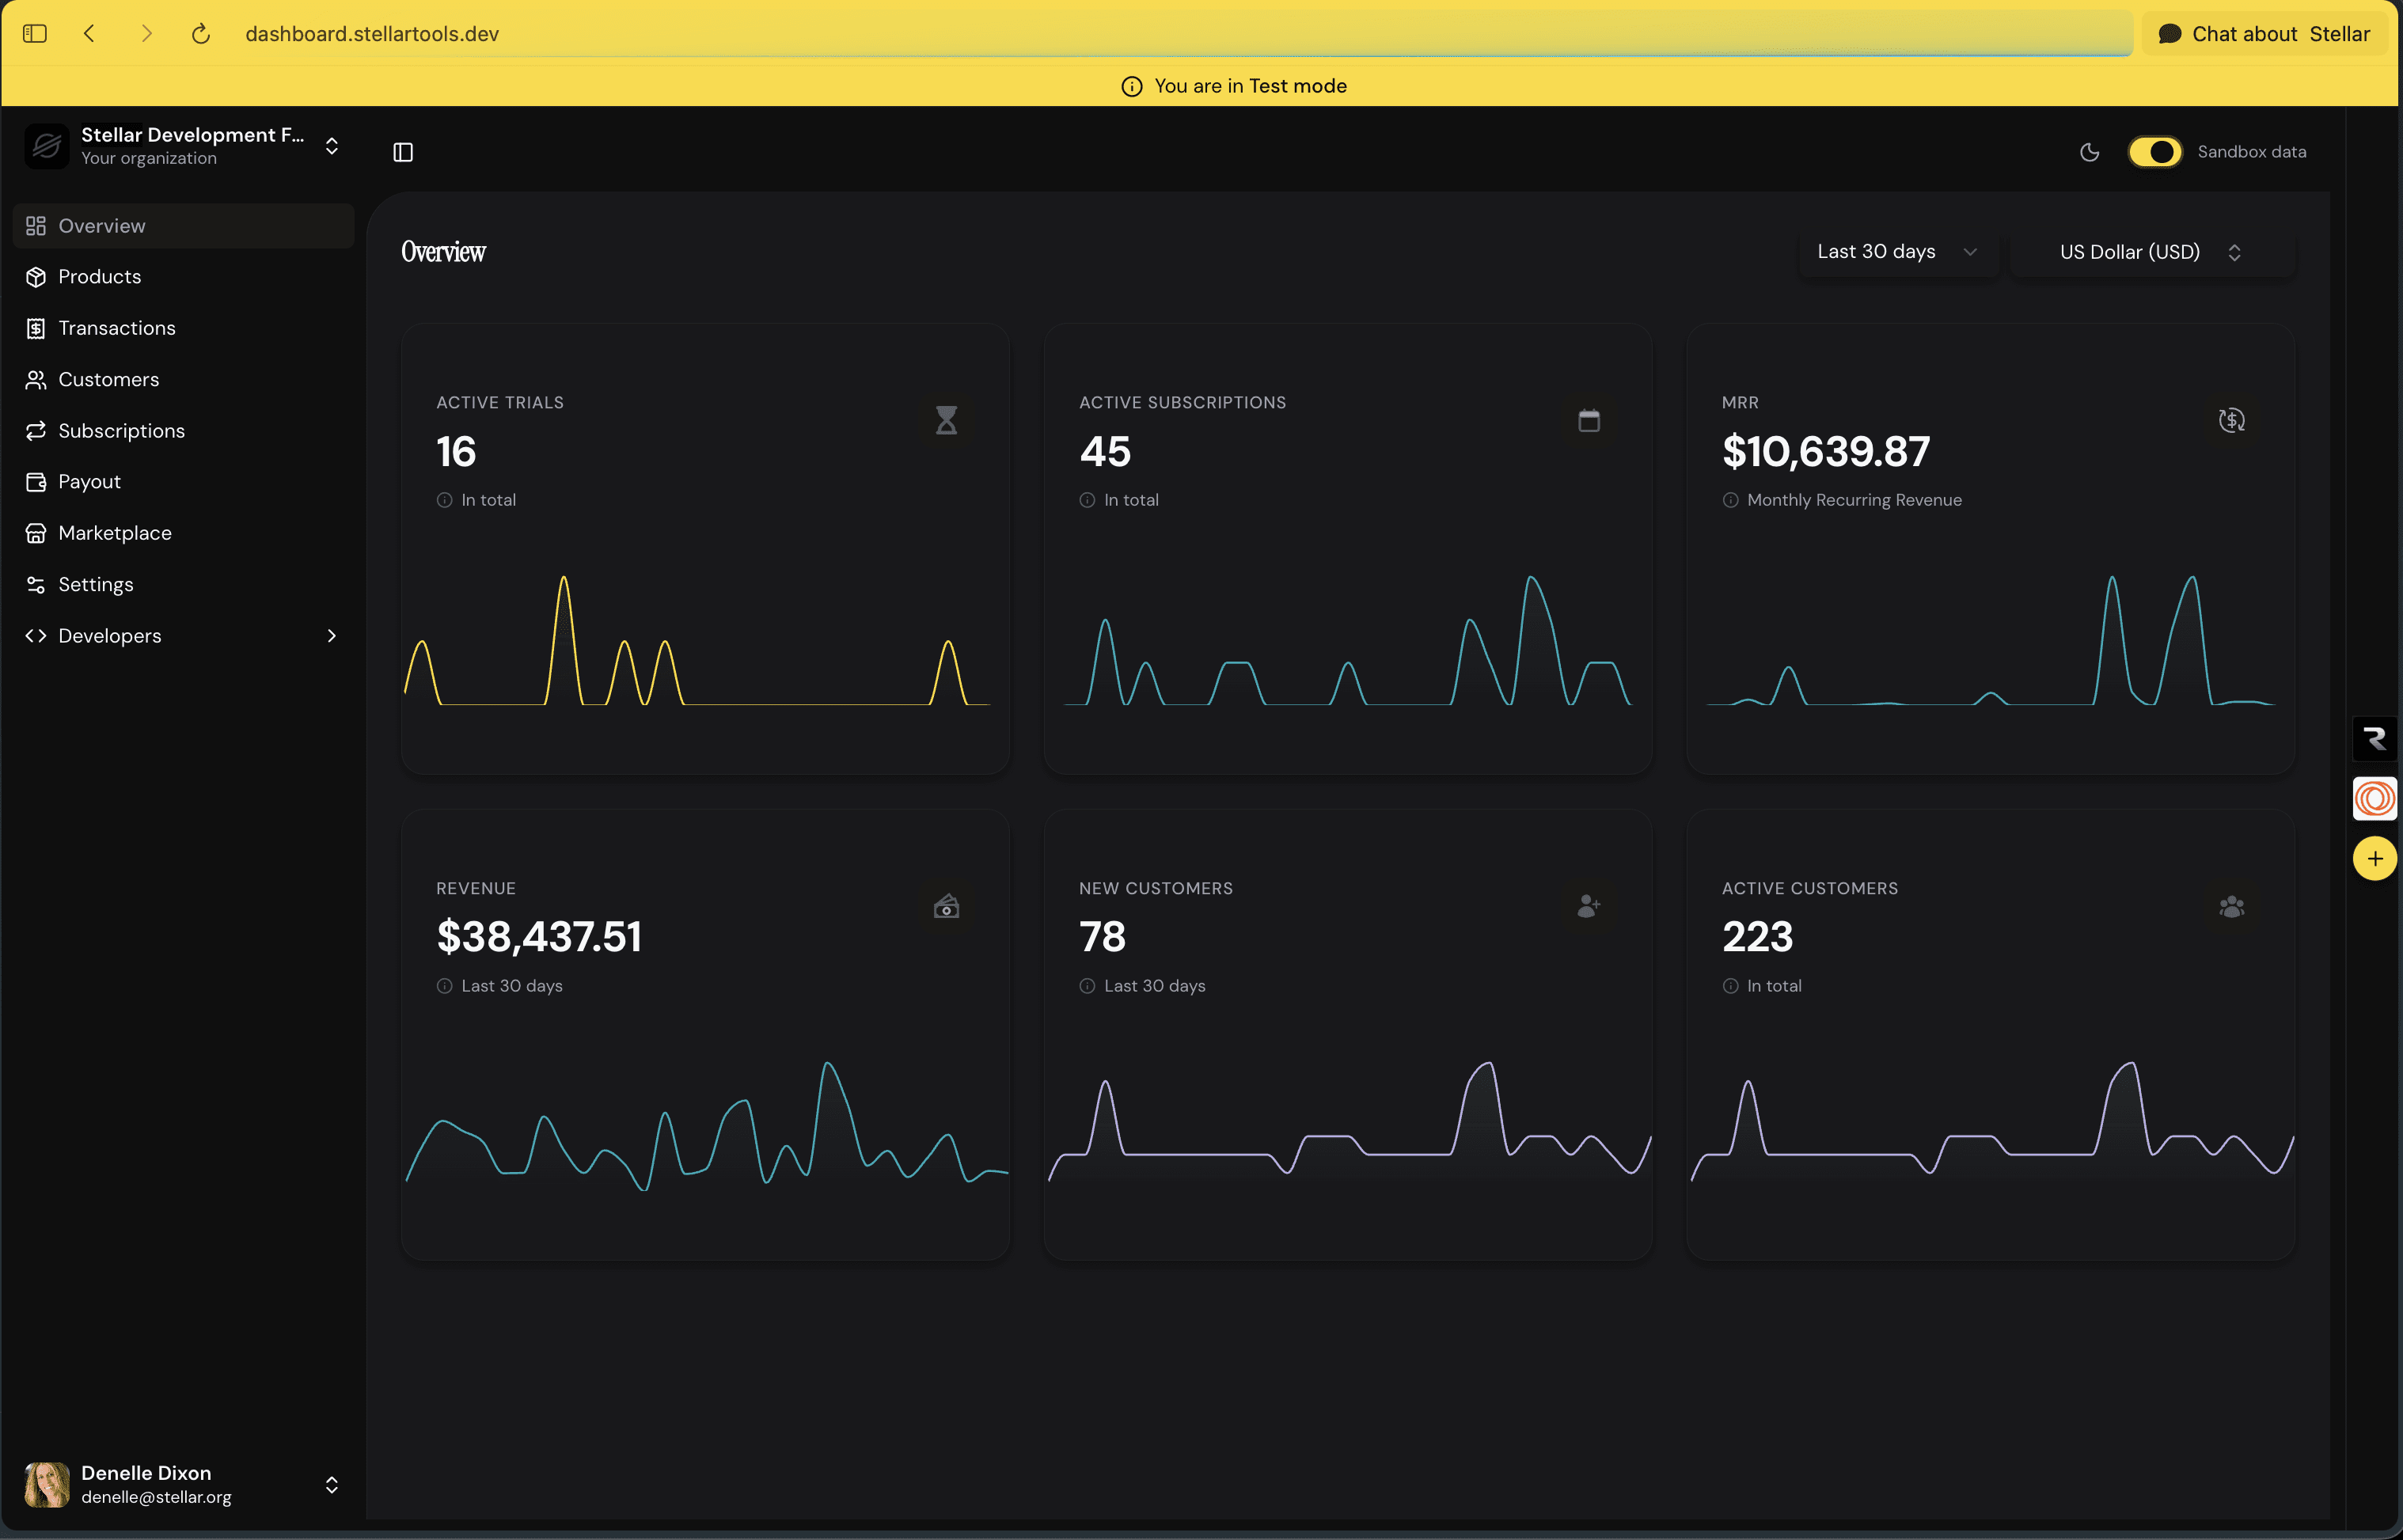This screenshot has height=1540, width=2403.
Task: Click the info icon beside Monthly Recurring Revenue
Action: click(x=1730, y=500)
